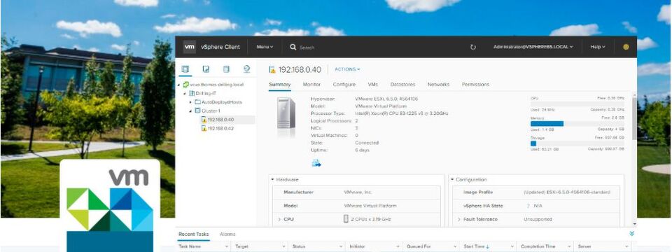Expand the AutoDeployedHosts folder node
672x252 pixels.
[x=190, y=102]
